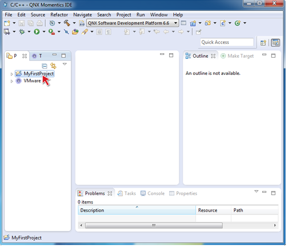288x247 pixels.
Task: Click the Problems scrollbar right arrow
Action: [x=275, y=225]
